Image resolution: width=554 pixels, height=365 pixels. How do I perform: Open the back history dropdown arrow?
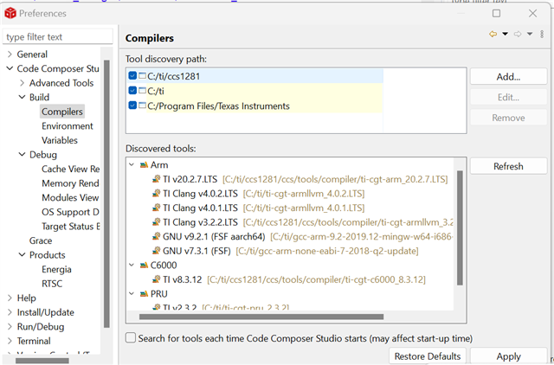[506, 35]
